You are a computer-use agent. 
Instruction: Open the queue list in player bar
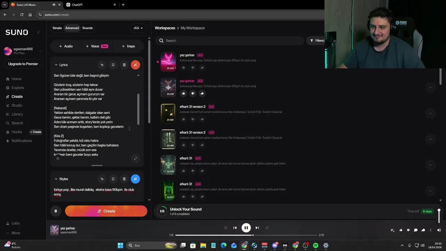pyautogui.click(x=392, y=230)
